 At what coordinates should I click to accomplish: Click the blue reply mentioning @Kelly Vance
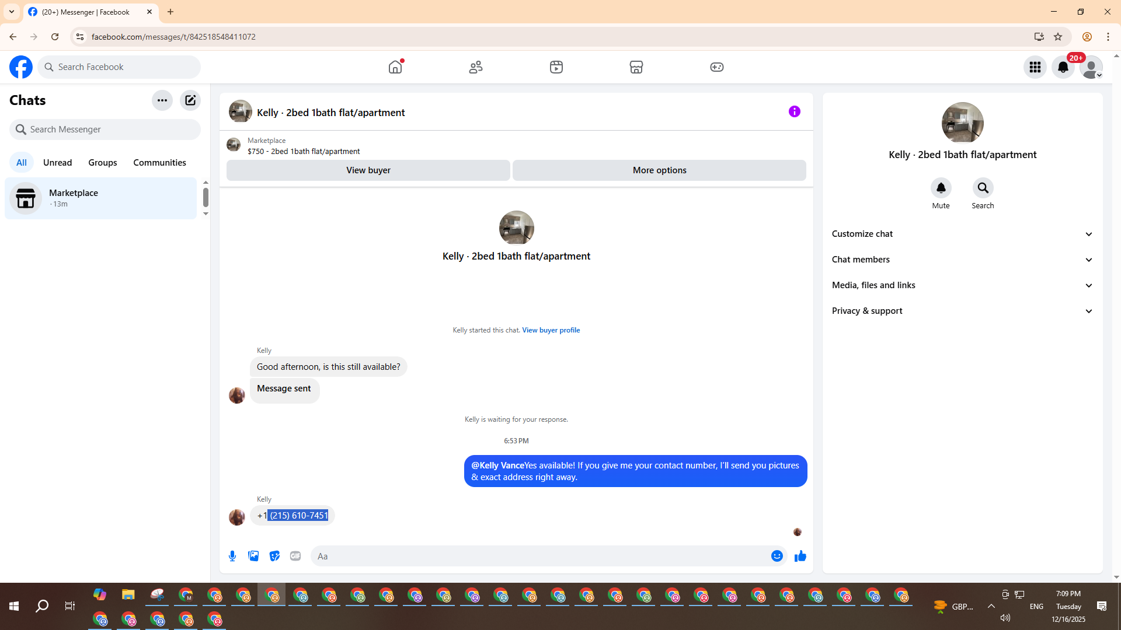[x=636, y=471]
